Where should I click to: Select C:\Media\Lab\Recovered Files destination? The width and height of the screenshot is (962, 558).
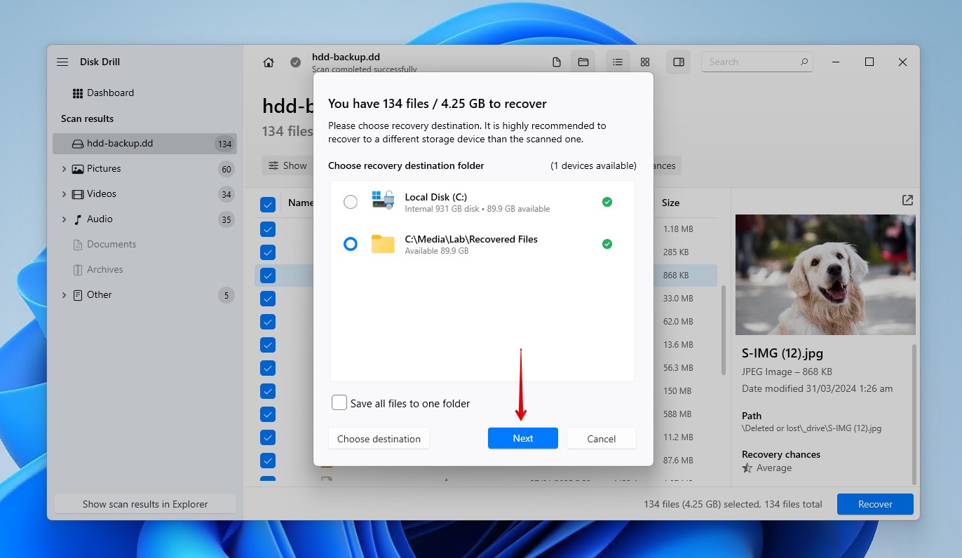351,244
